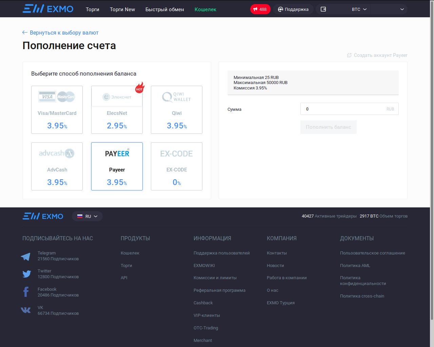This screenshot has width=434, height=347.
Task: Select the Payeer payment method card
Action: (117, 166)
